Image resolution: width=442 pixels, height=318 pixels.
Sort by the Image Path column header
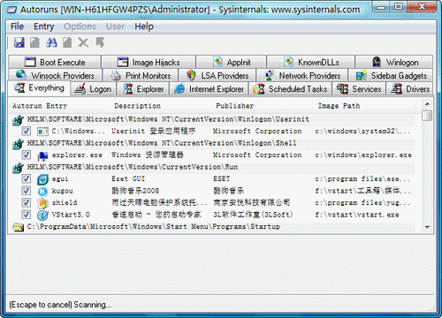point(365,106)
